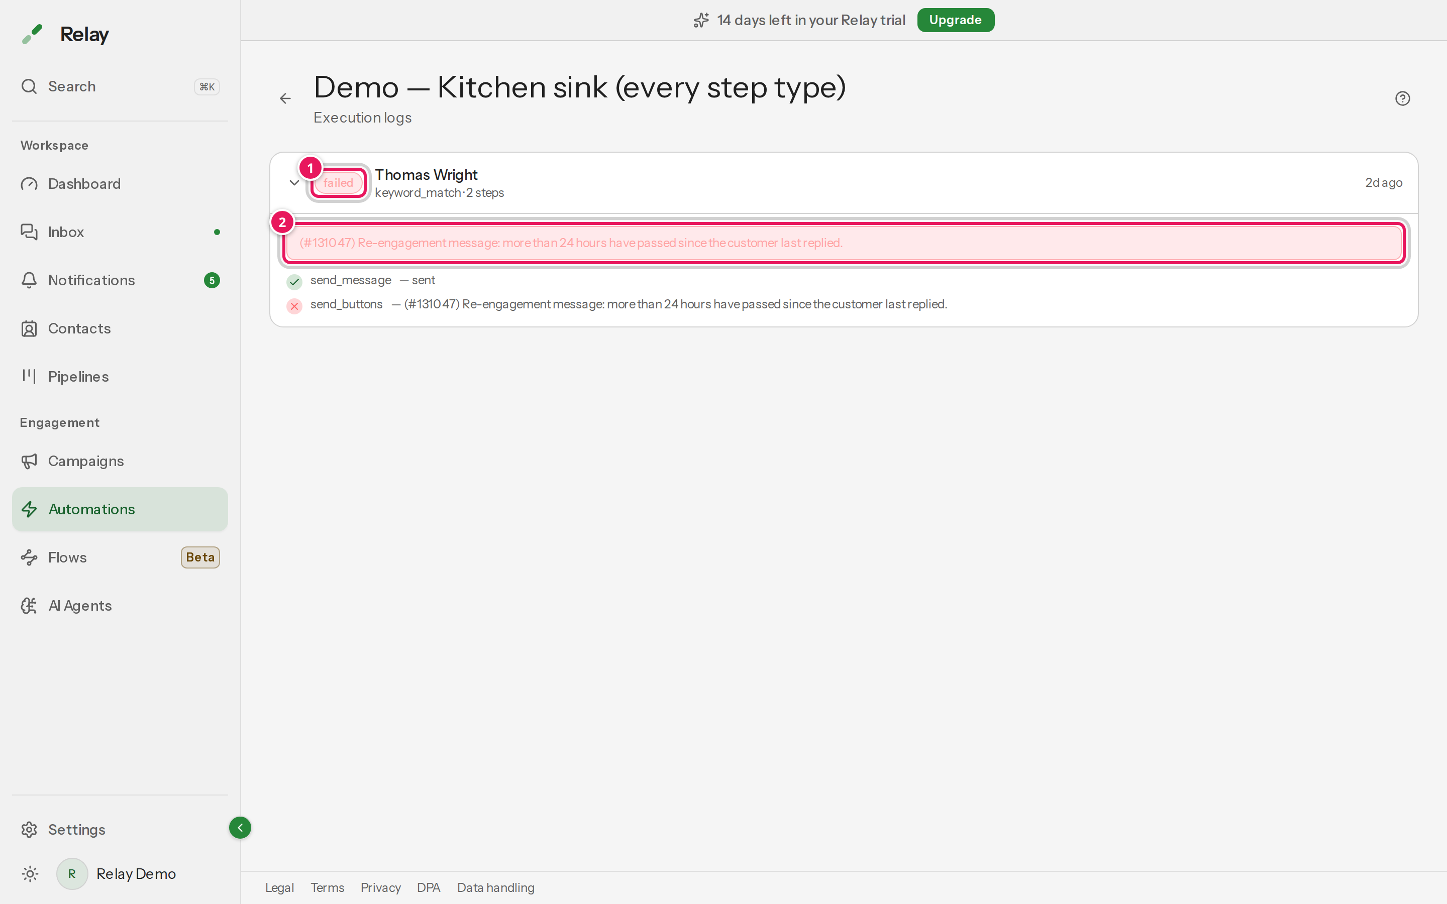Viewport: 1447px width, 904px height.
Task: Open the help question mark icon
Action: (x=1402, y=98)
